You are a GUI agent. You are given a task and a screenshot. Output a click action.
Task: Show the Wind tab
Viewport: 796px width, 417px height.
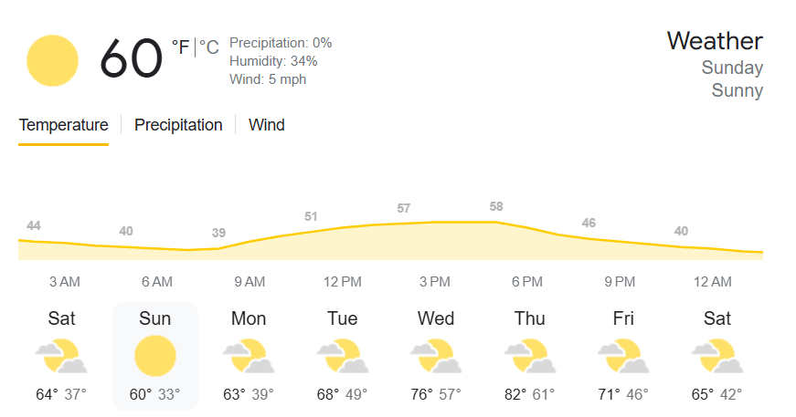[267, 125]
